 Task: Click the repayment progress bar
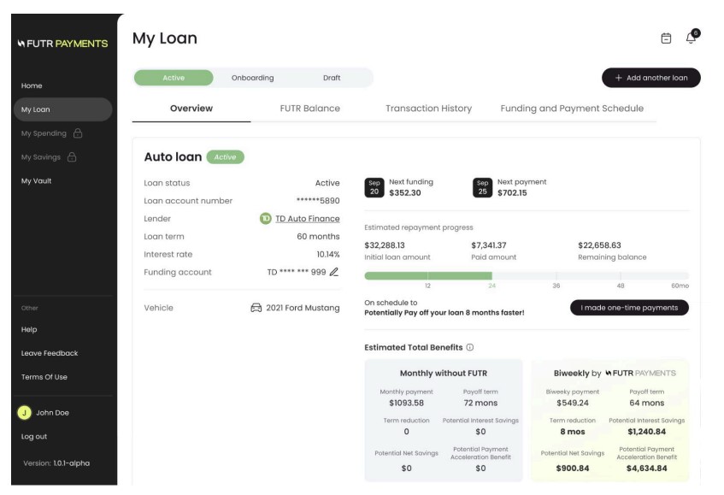point(526,275)
